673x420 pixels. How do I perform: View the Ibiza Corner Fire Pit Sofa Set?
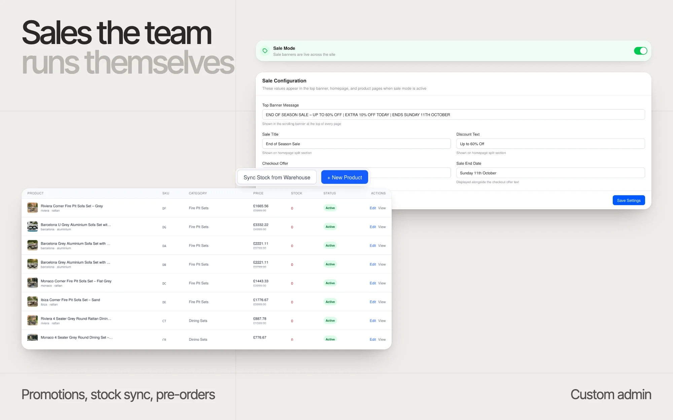click(382, 302)
